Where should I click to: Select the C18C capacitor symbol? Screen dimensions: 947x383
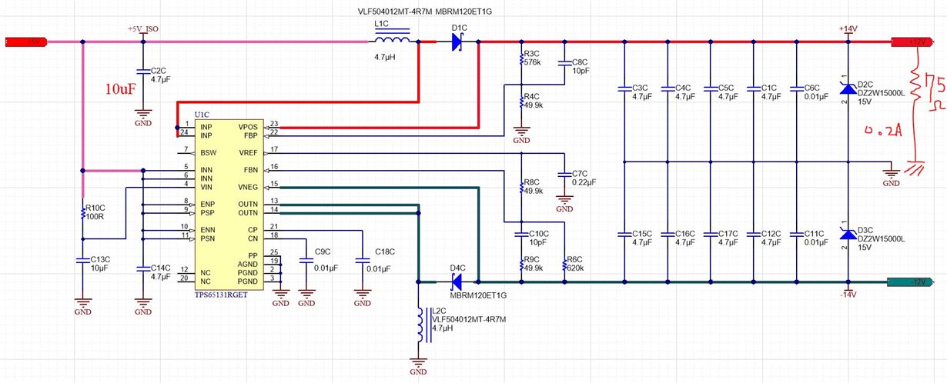[x=363, y=262]
